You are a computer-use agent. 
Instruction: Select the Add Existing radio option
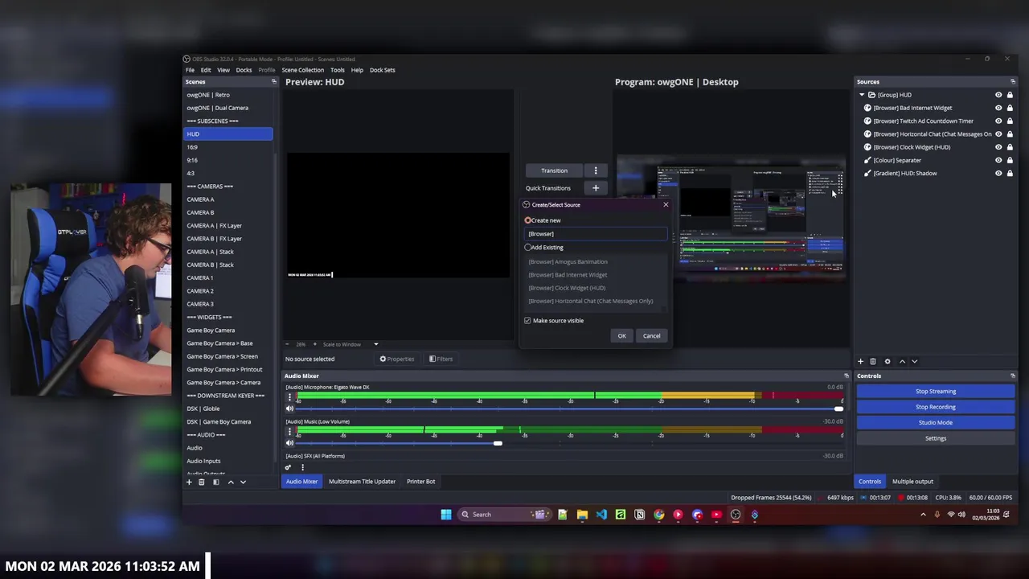[x=528, y=248]
